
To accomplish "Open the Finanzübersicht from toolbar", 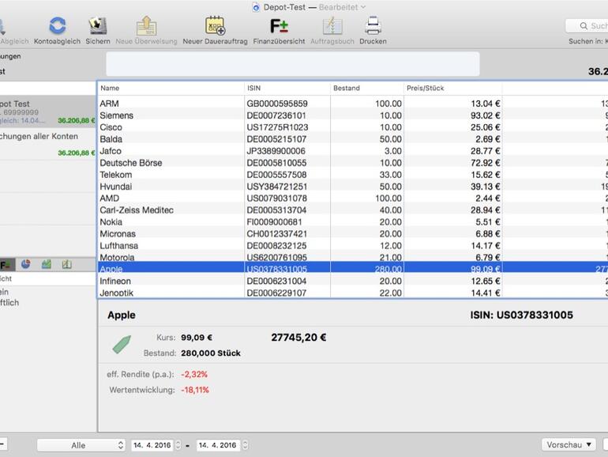I will pyautogui.click(x=279, y=26).
